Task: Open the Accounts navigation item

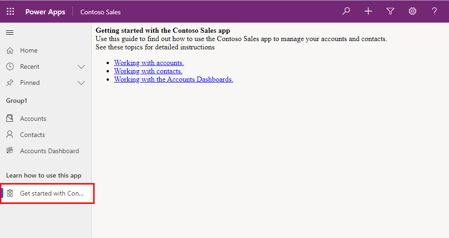Action: [x=33, y=119]
